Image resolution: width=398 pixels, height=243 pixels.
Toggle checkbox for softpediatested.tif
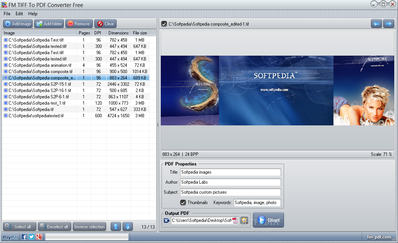(6, 116)
